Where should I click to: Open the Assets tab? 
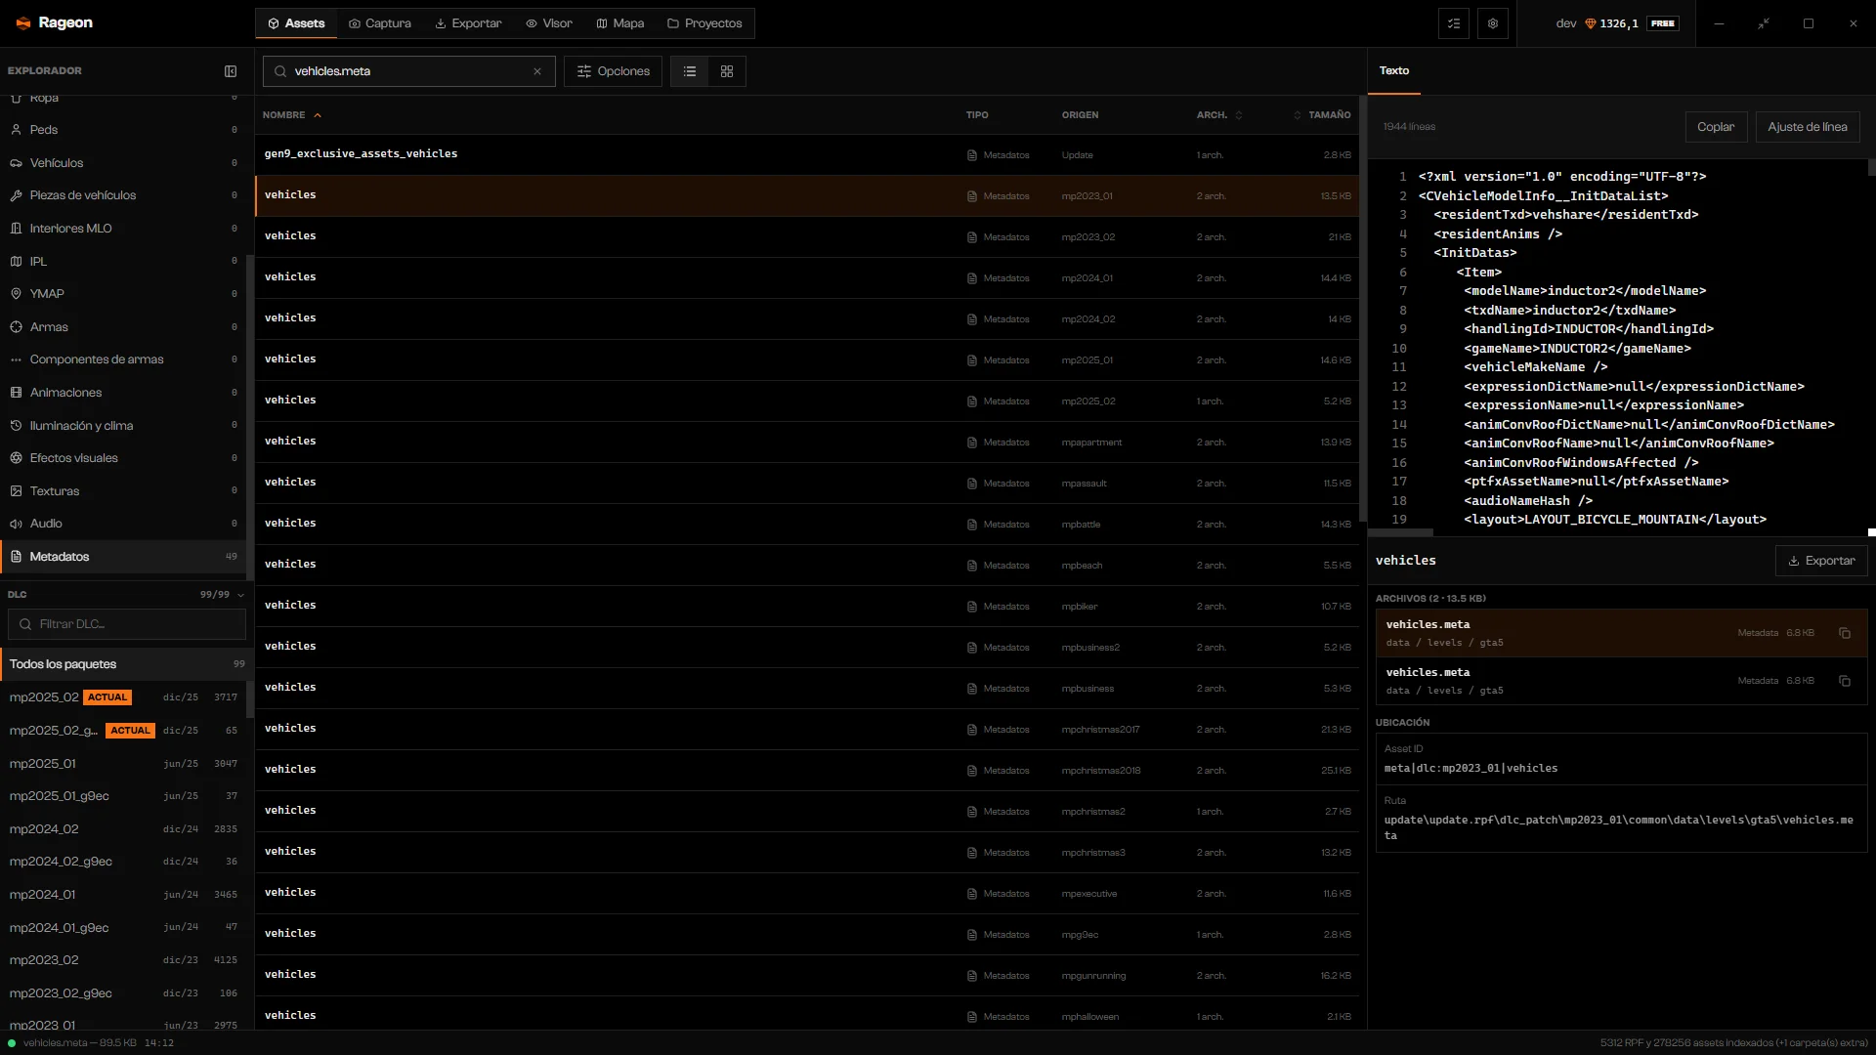tap(296, 23)
